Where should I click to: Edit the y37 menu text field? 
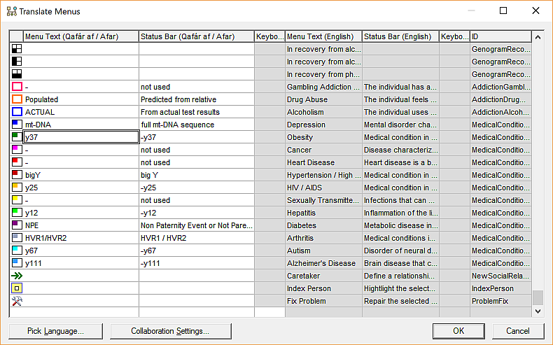point(80,137)
